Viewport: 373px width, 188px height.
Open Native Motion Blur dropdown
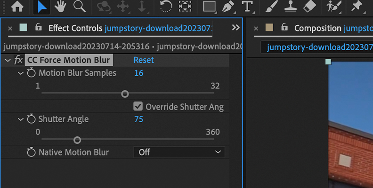coord(179,152)
